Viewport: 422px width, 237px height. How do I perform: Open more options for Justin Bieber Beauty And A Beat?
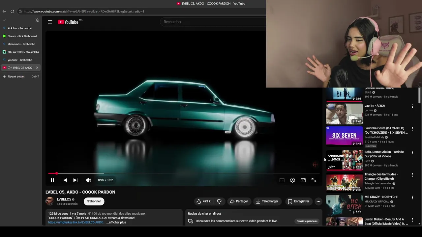click(x=412, y=220)
